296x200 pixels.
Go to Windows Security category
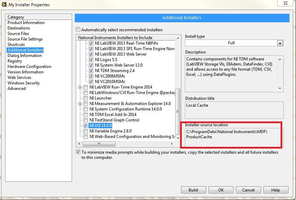click(24, 83)
